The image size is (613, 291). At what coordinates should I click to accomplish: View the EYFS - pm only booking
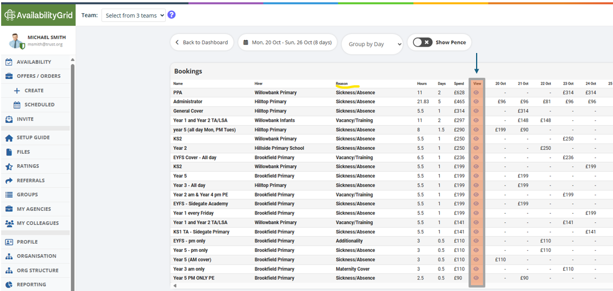[476, 241]
